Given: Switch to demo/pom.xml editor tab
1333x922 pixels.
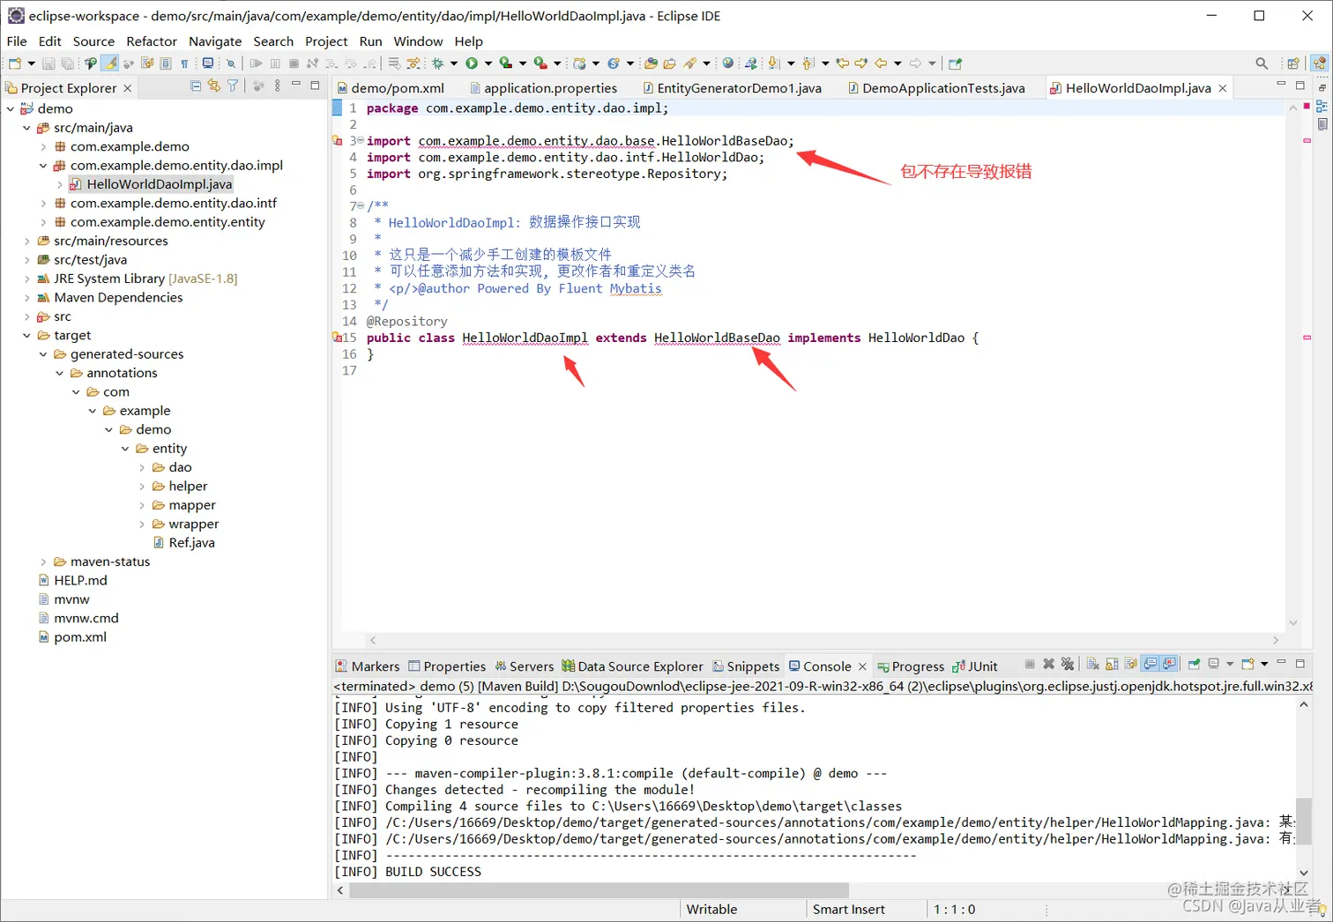Looking at the screenshot, I should click(x=391, y=88).
